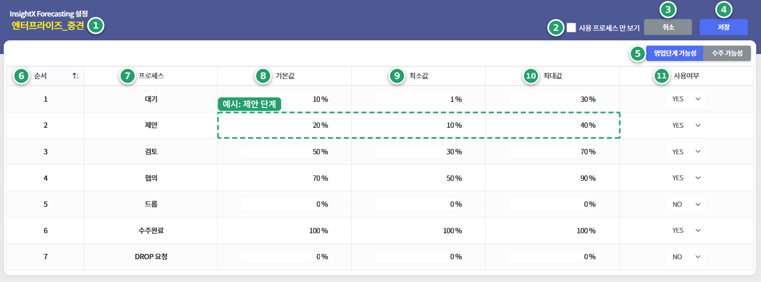Click the green number 11 badge near 사용여부
Screen dimensions: 761x282
[x=661, y=76]
